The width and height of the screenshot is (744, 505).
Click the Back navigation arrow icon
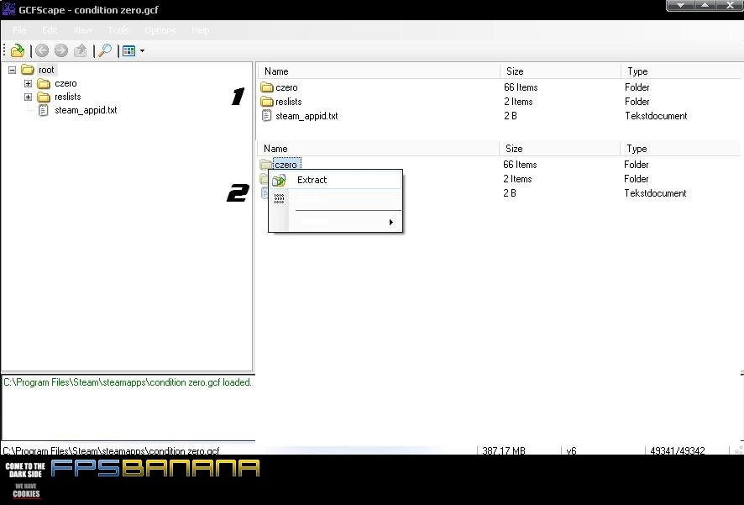(42, 50)
